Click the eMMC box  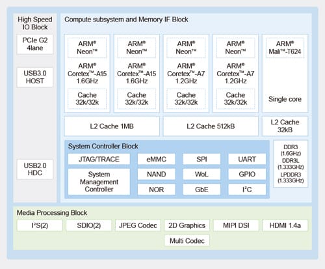(x=157, y=159)
